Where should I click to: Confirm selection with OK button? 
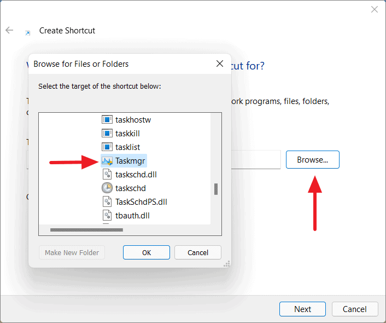coord(147,252)
